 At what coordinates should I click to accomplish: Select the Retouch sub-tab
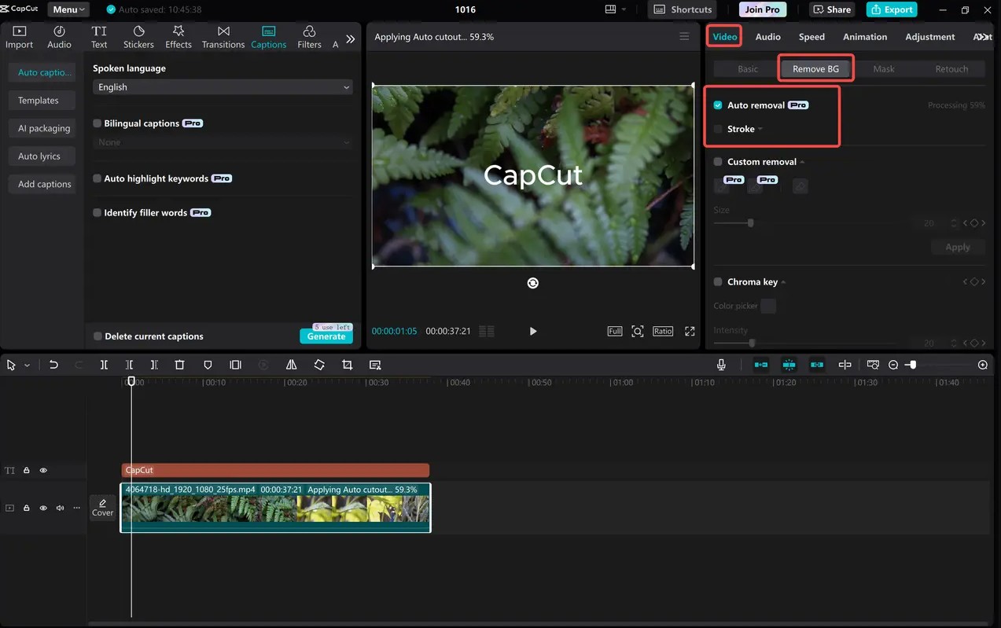pos(951,69)
